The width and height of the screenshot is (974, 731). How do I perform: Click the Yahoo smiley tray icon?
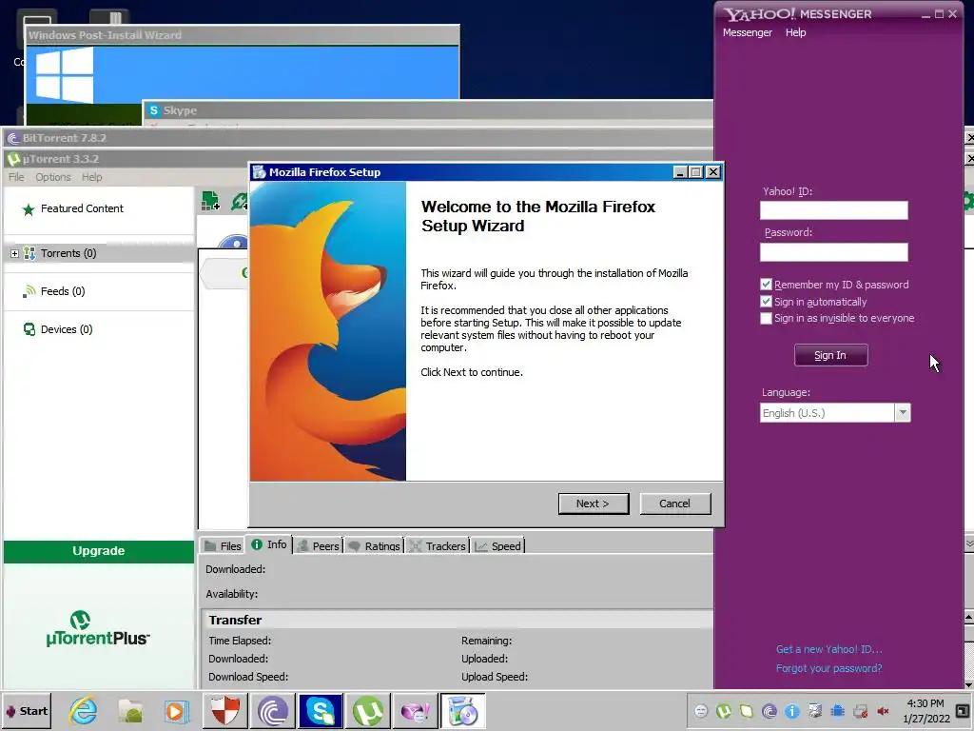pyautogui.click(x=701, y=711)
